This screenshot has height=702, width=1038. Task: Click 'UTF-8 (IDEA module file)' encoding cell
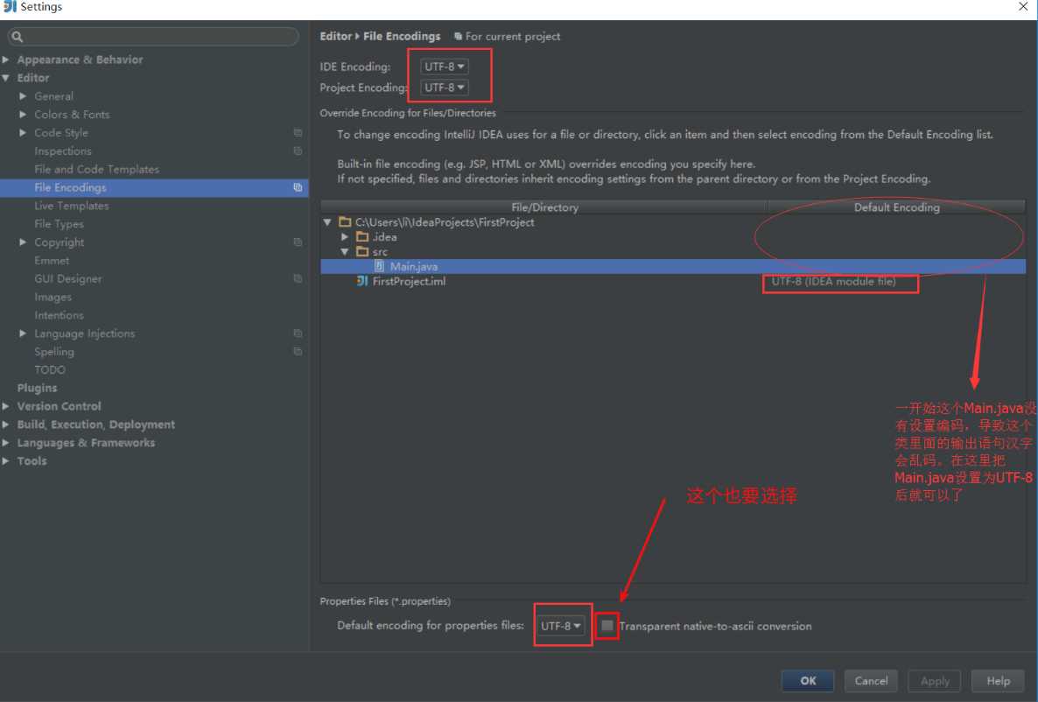[833, 282]
